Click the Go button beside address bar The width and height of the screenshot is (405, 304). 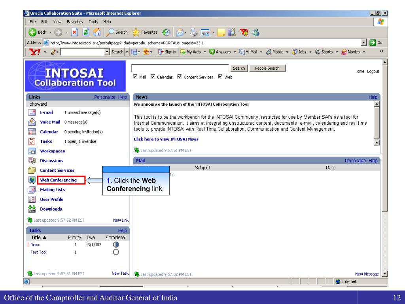[376, 43]
